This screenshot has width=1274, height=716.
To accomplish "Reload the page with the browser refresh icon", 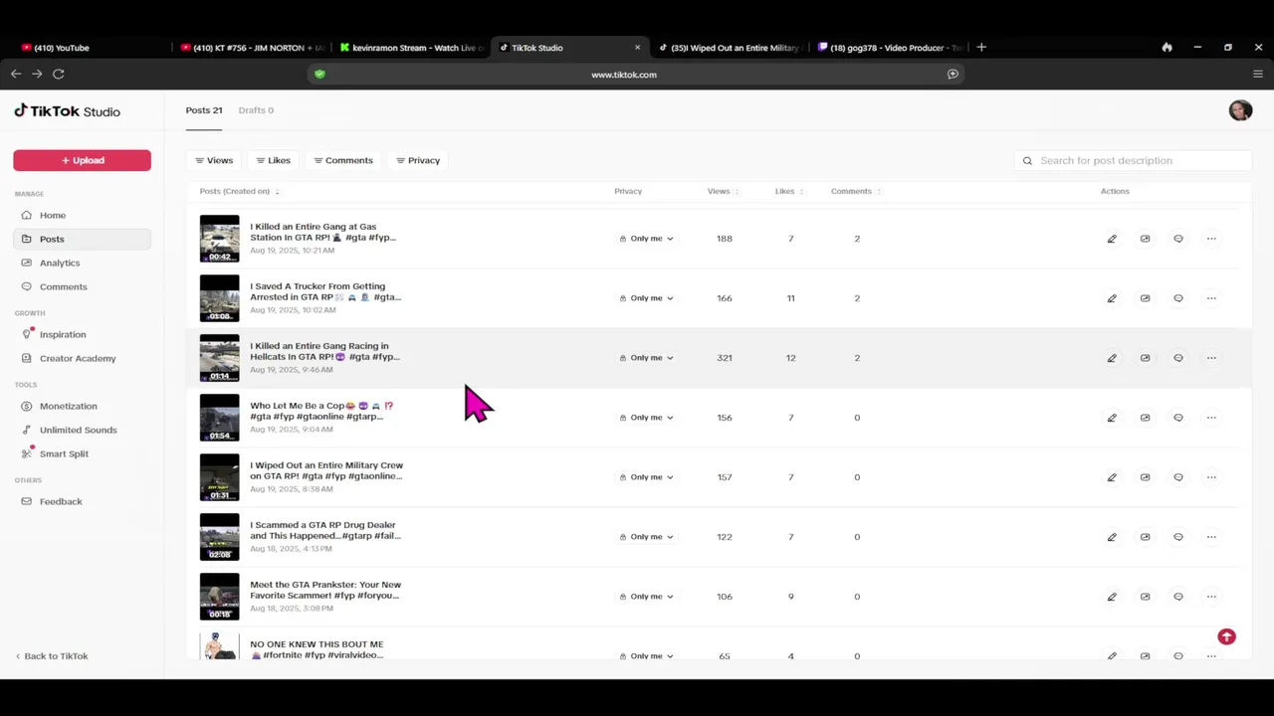I will pos(59,74).
